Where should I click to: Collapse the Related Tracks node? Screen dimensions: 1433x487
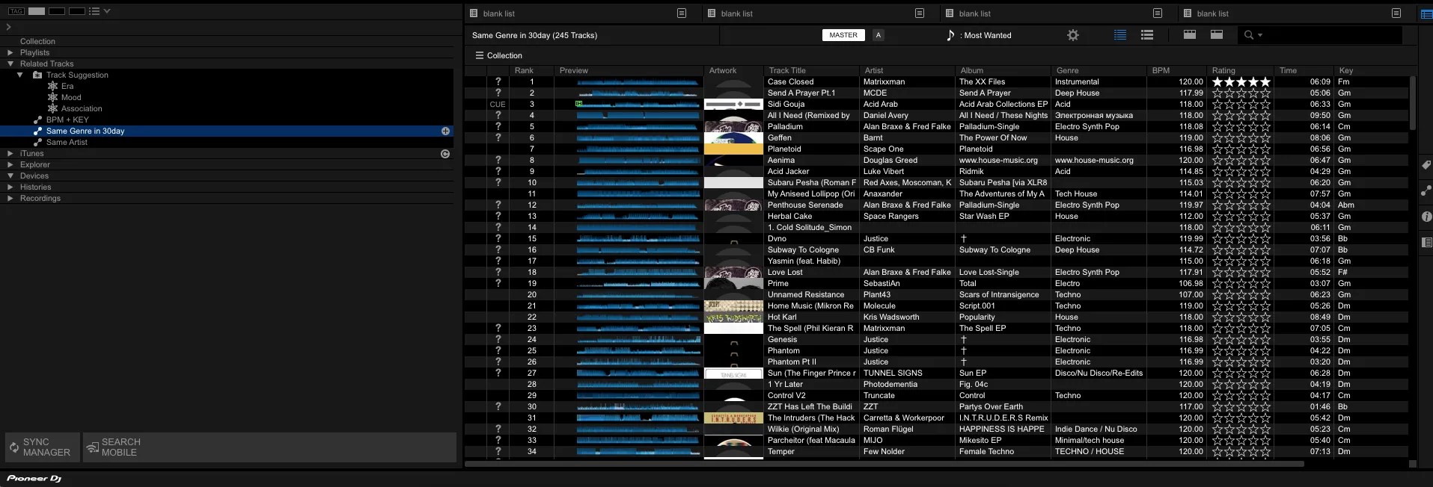(10, 63)
